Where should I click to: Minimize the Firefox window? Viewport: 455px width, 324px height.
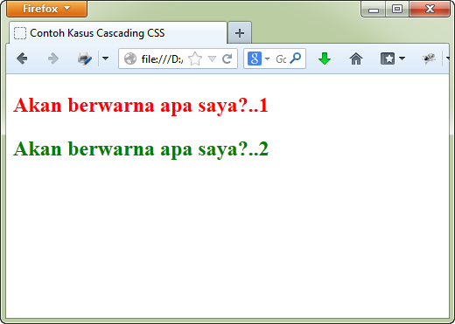click(374, 9)
